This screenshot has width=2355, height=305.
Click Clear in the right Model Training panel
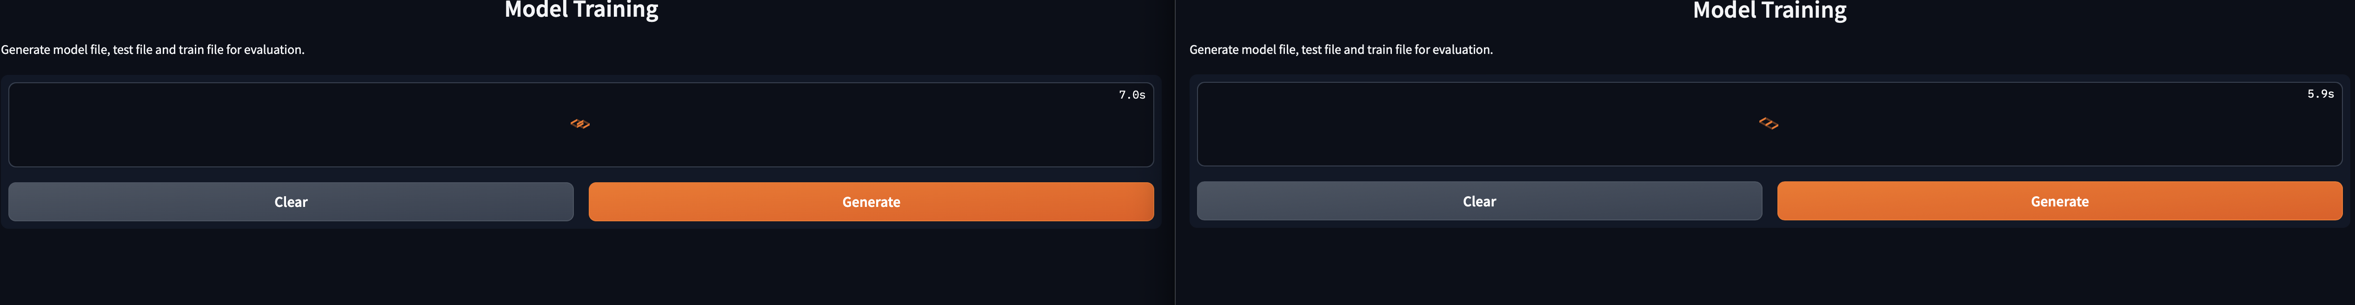point(1481,201)
